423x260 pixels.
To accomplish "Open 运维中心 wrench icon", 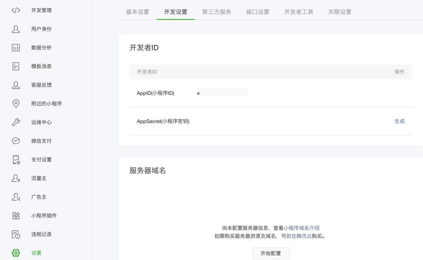I will click(x=16, y=122).
